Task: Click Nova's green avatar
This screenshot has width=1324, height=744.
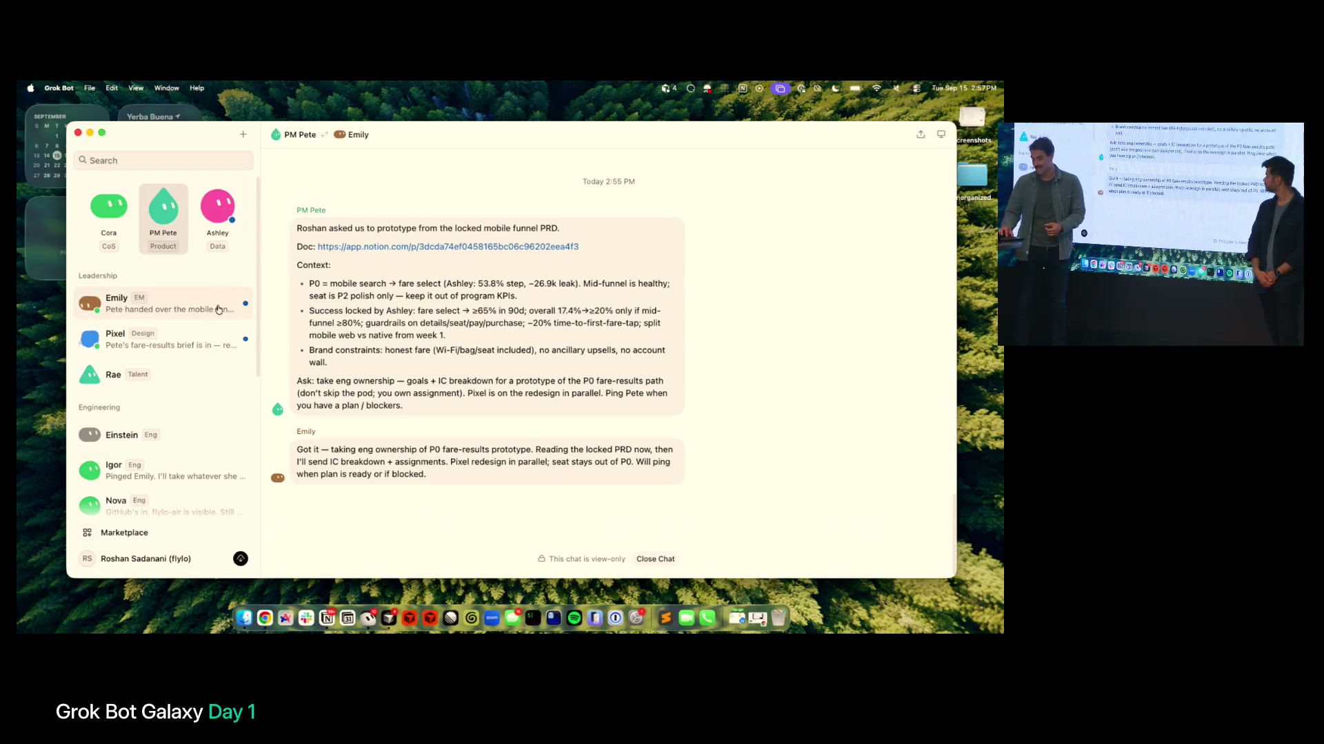Action: (x=90, y=506)
